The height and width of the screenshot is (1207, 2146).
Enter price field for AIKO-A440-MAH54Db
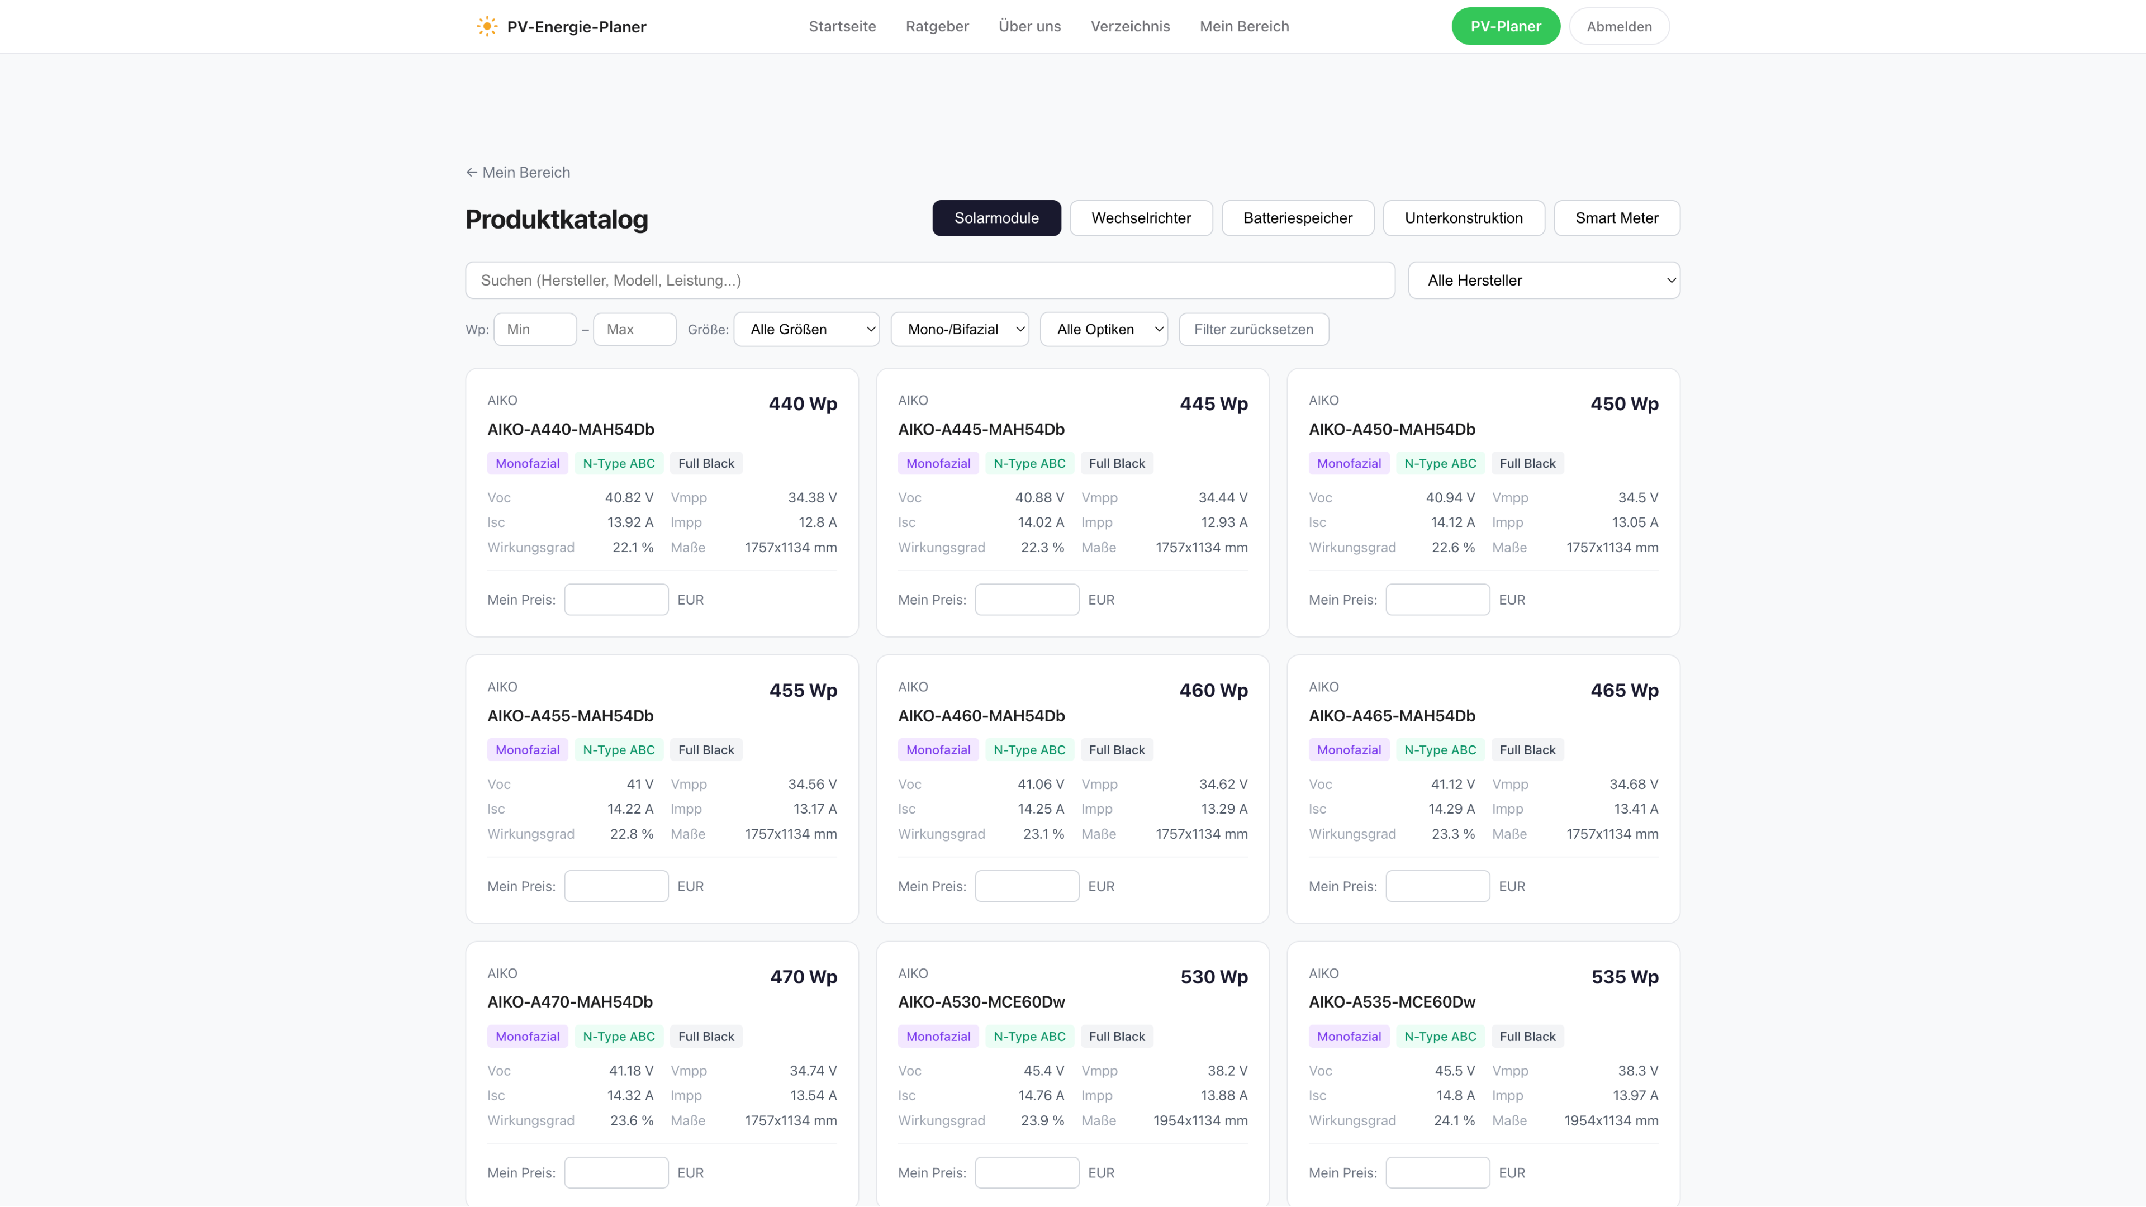click(616, 600)
